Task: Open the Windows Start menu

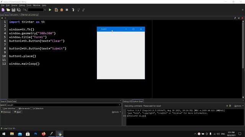Action: point(4,134)
